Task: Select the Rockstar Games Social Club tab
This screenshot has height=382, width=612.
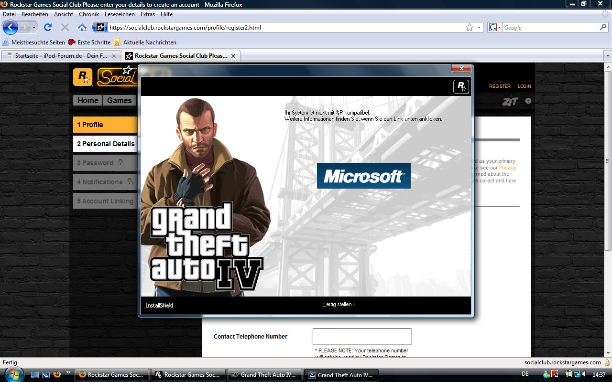Action: tap(181, 56)
